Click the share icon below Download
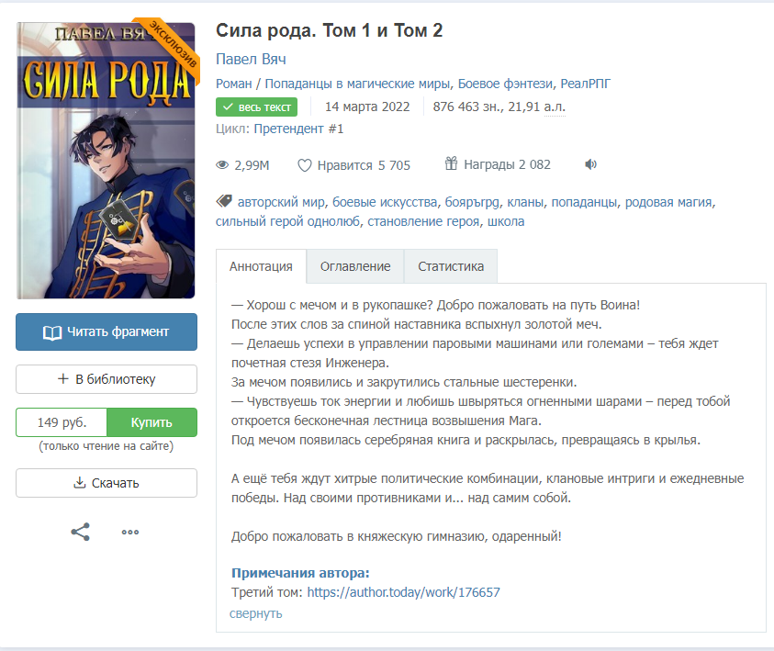The image size is (774, 651). (81, 532)
